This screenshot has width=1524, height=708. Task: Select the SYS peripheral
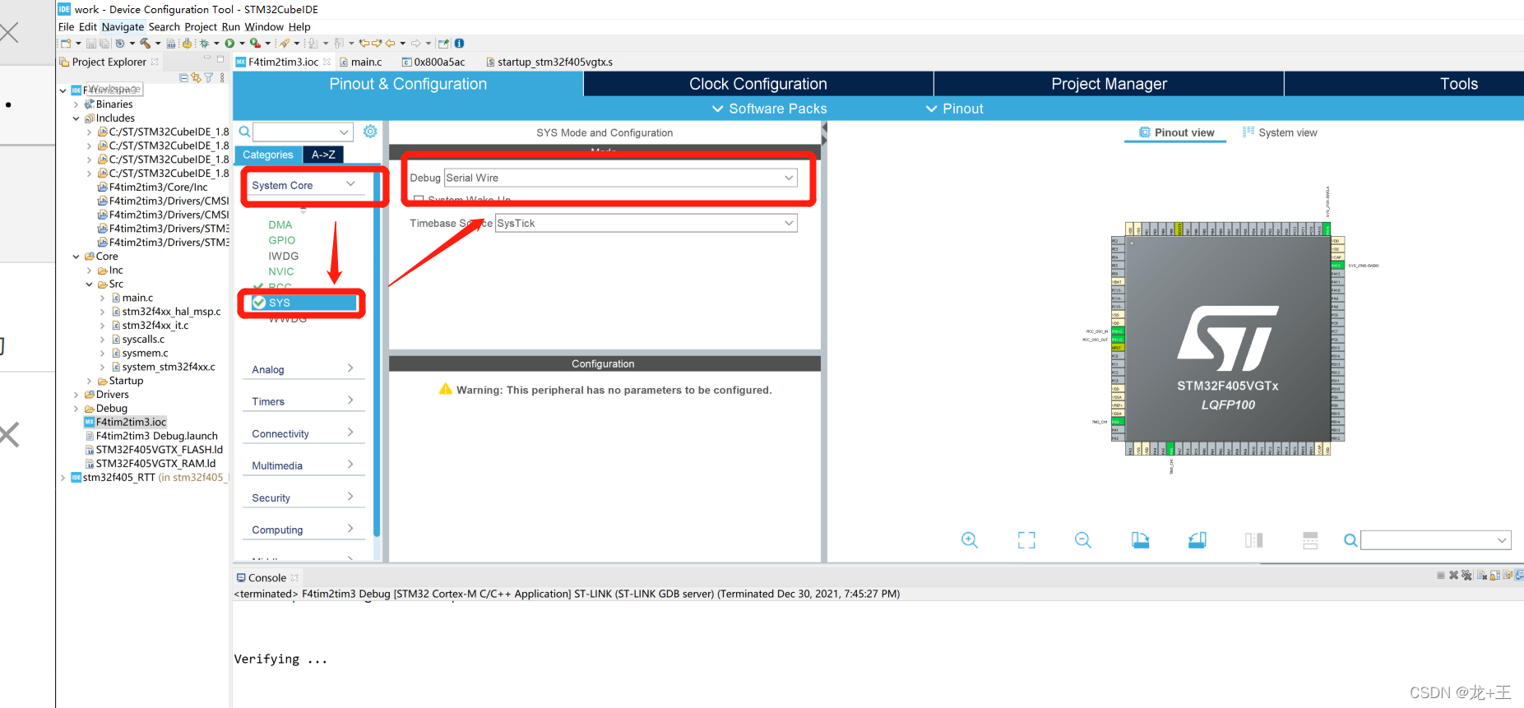[x=303, y=303]
